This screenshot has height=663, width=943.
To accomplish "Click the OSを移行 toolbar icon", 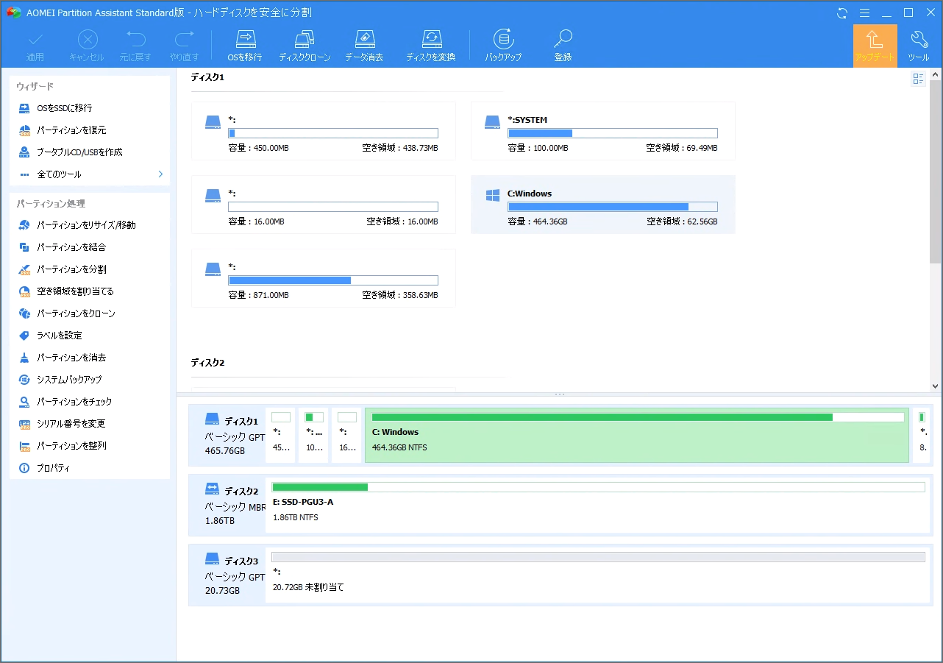I will (x=244, y=46).
